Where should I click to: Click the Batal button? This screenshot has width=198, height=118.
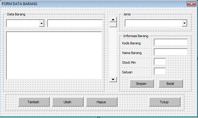[171, 84]
